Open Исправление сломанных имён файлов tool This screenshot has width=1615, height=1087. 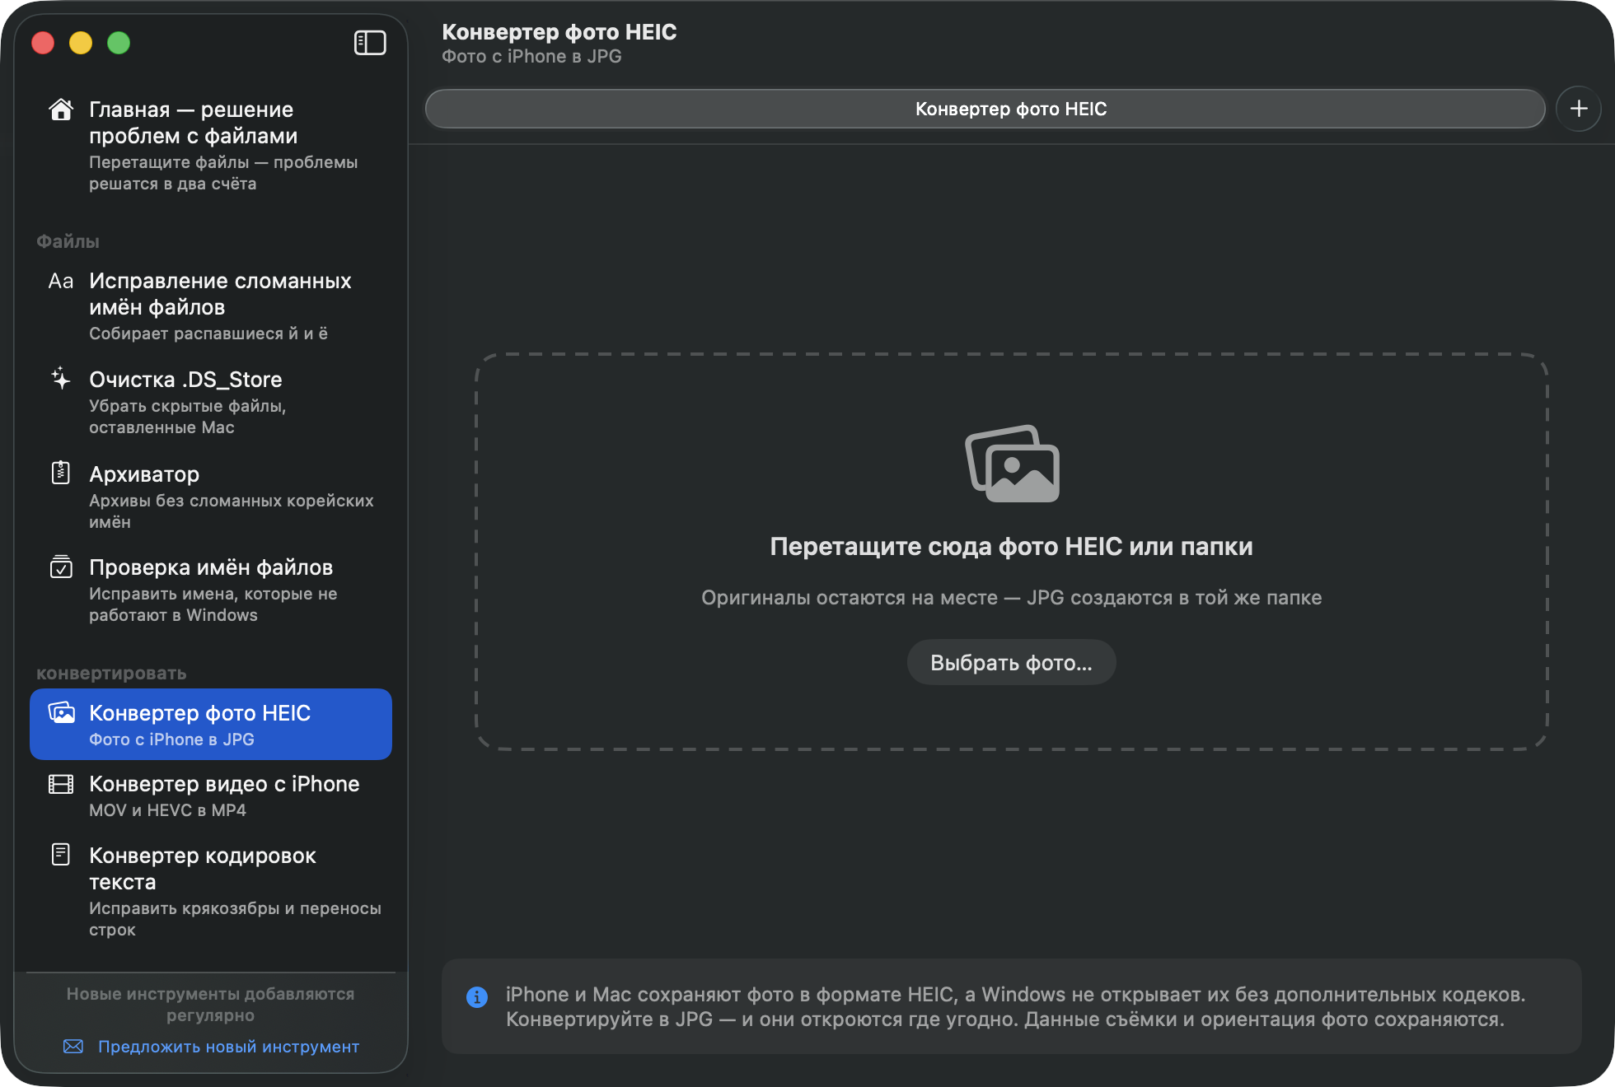pyautogui.click(x=211, y=306)
